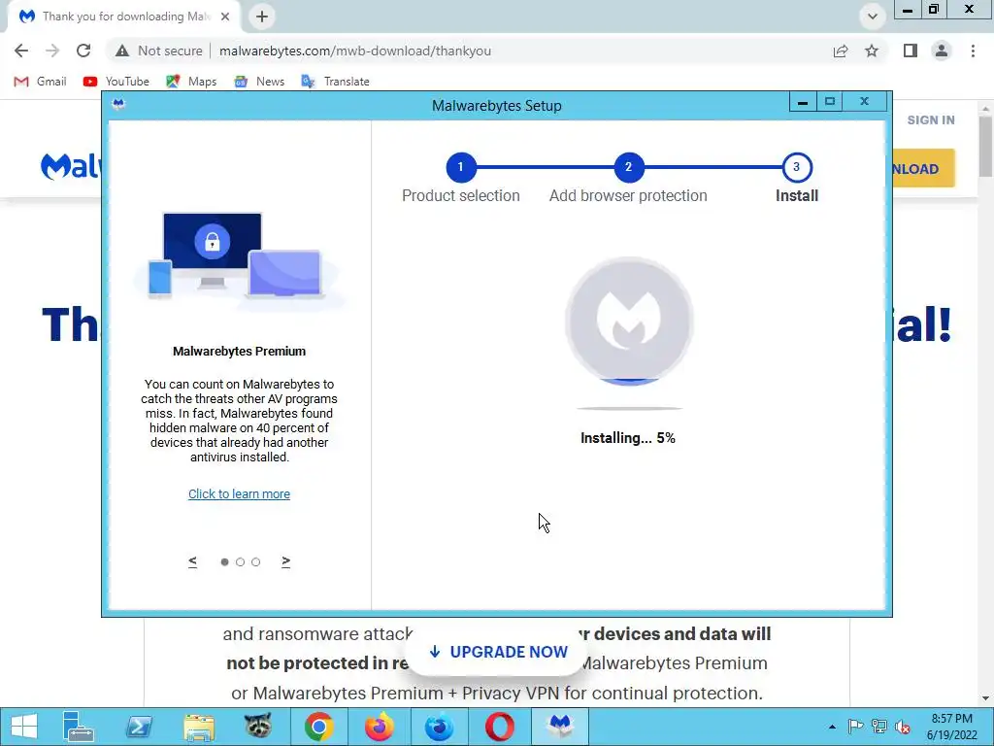Click the browser forward arrow
The height and width of the screenshot is (746, 994).
[x=52, y=51]
